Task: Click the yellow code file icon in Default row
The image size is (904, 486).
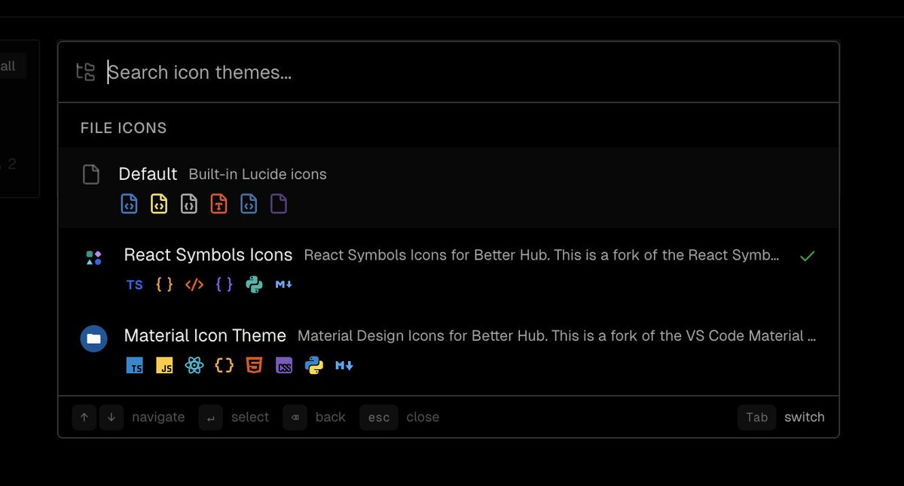Action: tap(159, 204)
